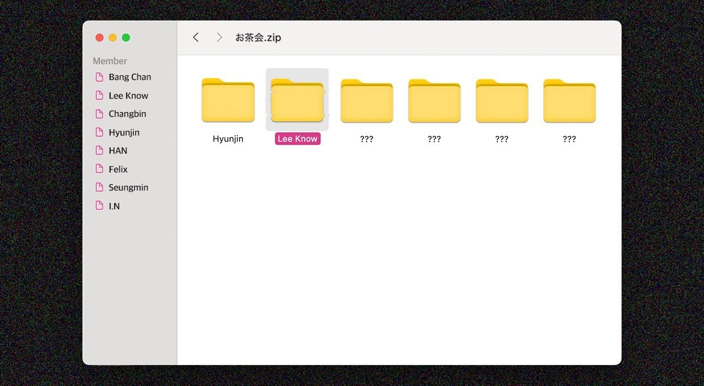This screenshot has width=704, height=386.
Task: Minimize the window with the yellow button
Action: click(112, 37)
